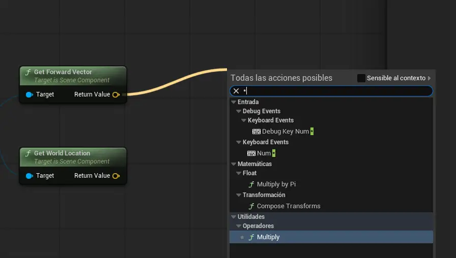Collapse the Matemáticas category
The width and height of the screenshot is (456, 258).
(x=234, y=164)
